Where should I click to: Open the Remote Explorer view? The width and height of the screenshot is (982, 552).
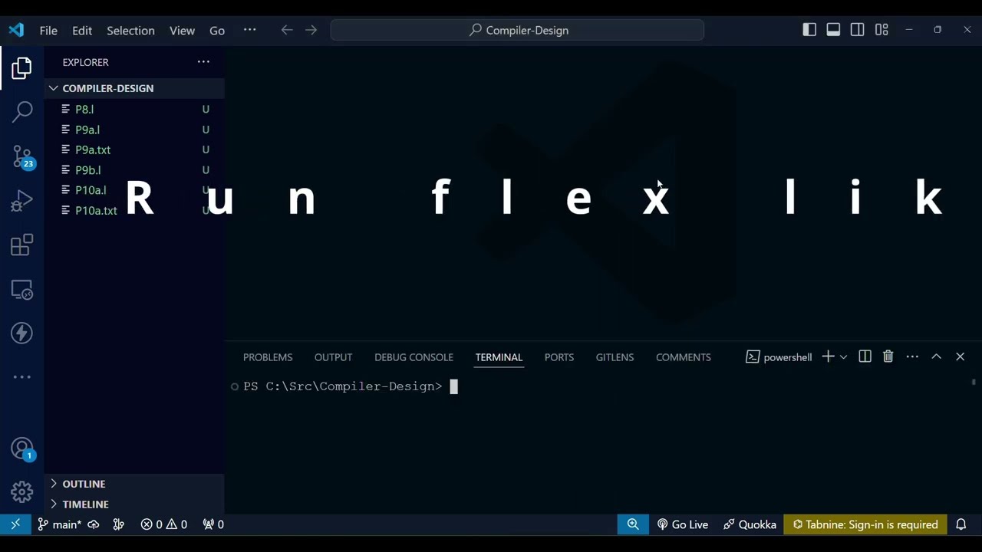(21, 290)
